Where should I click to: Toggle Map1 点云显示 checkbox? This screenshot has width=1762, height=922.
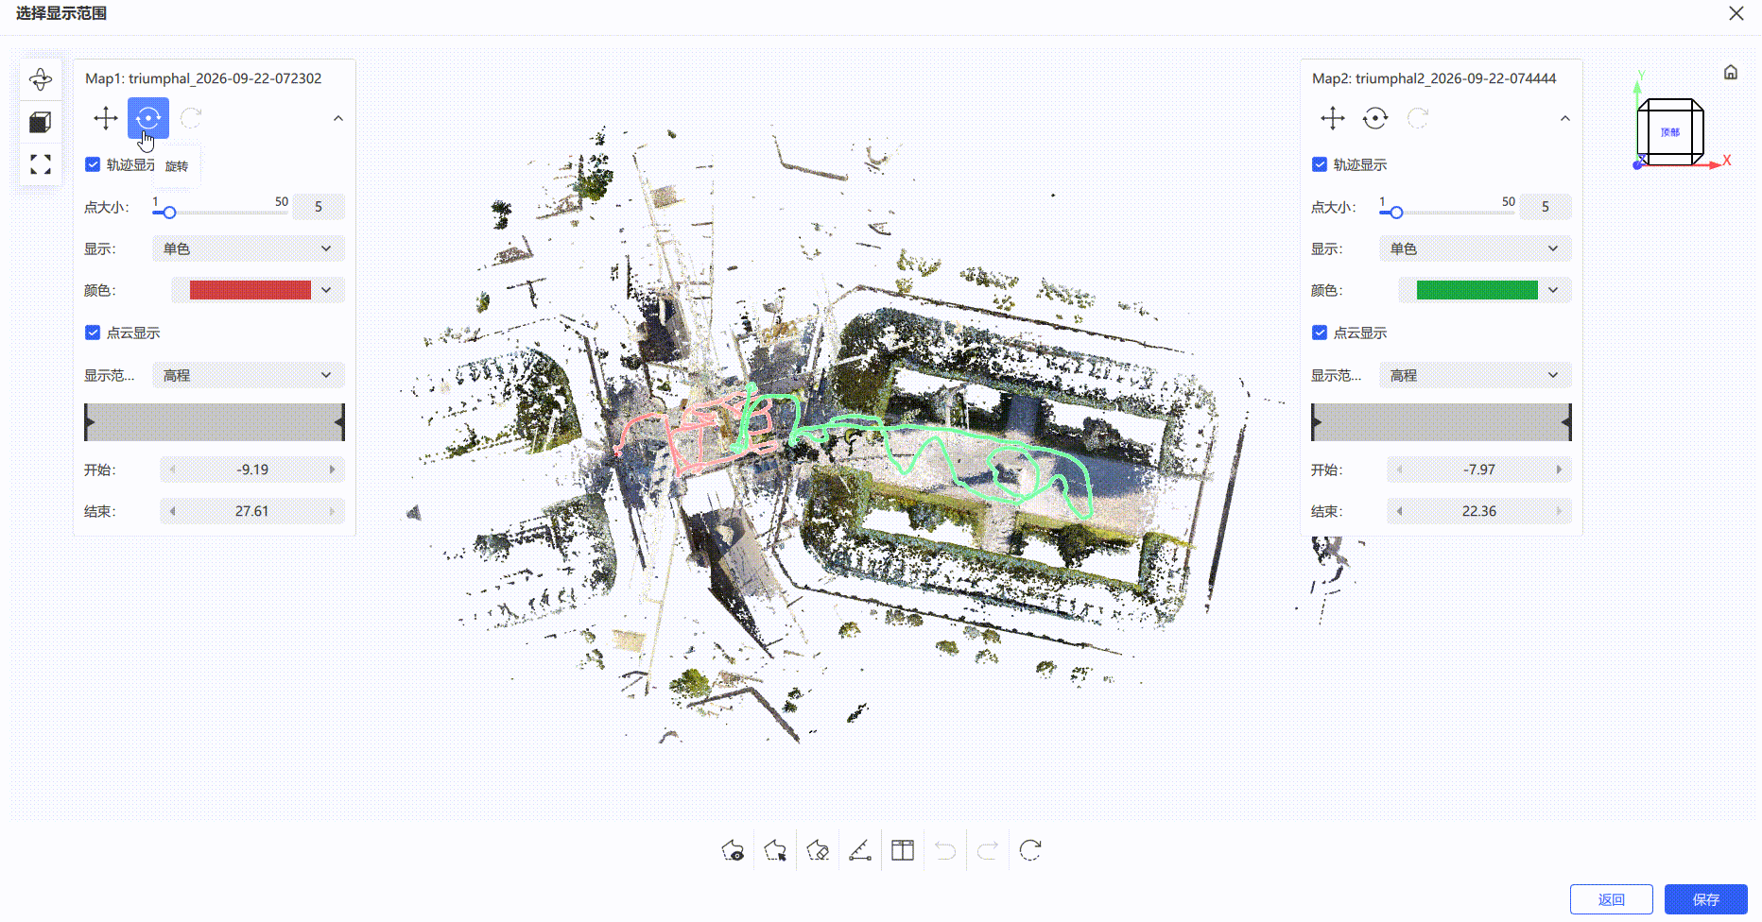(93, 333)
